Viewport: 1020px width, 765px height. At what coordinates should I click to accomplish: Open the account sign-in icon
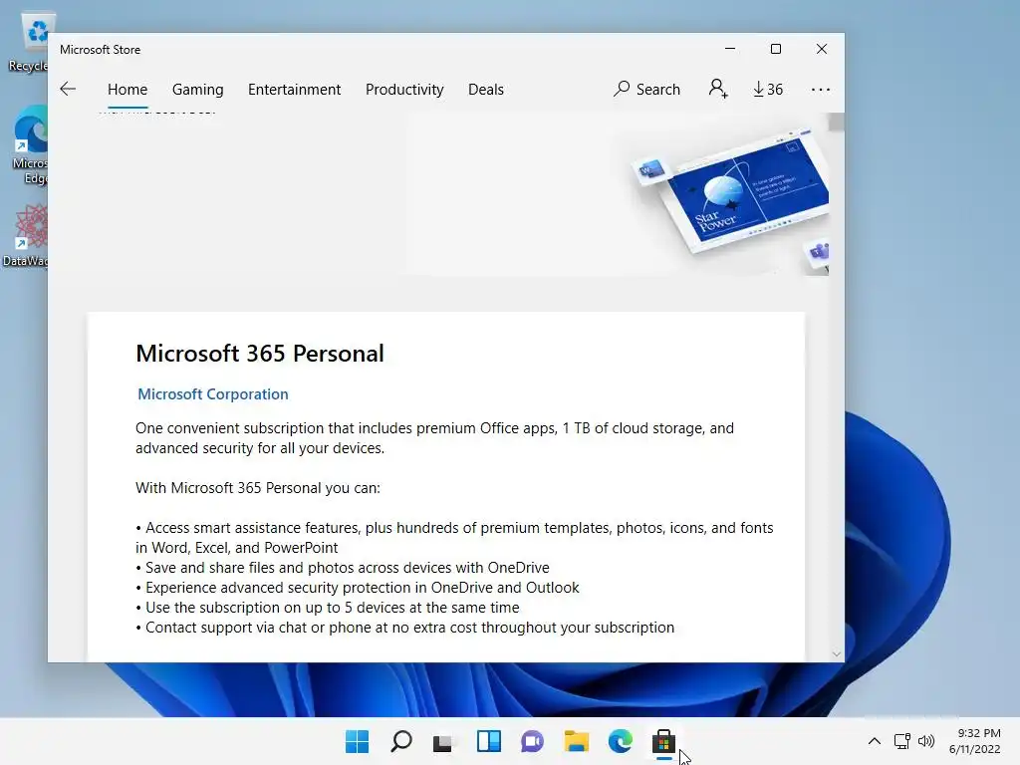[718, 89]
